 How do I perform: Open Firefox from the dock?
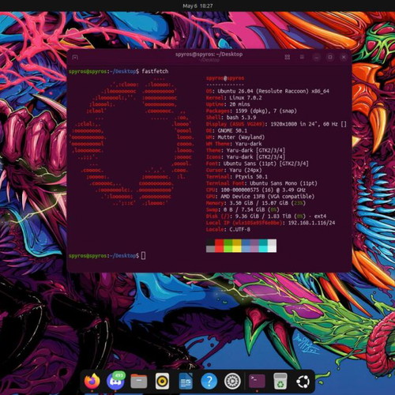(92, 381)
